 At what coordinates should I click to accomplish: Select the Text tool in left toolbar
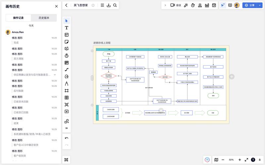67,28
